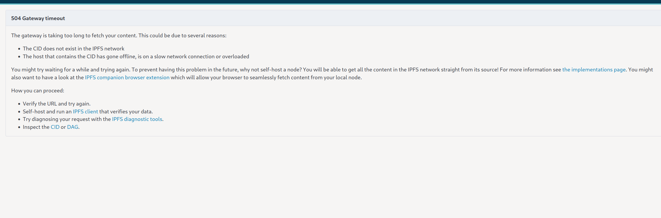This screenshot has height=218, width=661.
Task: Open the implementations page link
Action: click(x=594, y=70)
